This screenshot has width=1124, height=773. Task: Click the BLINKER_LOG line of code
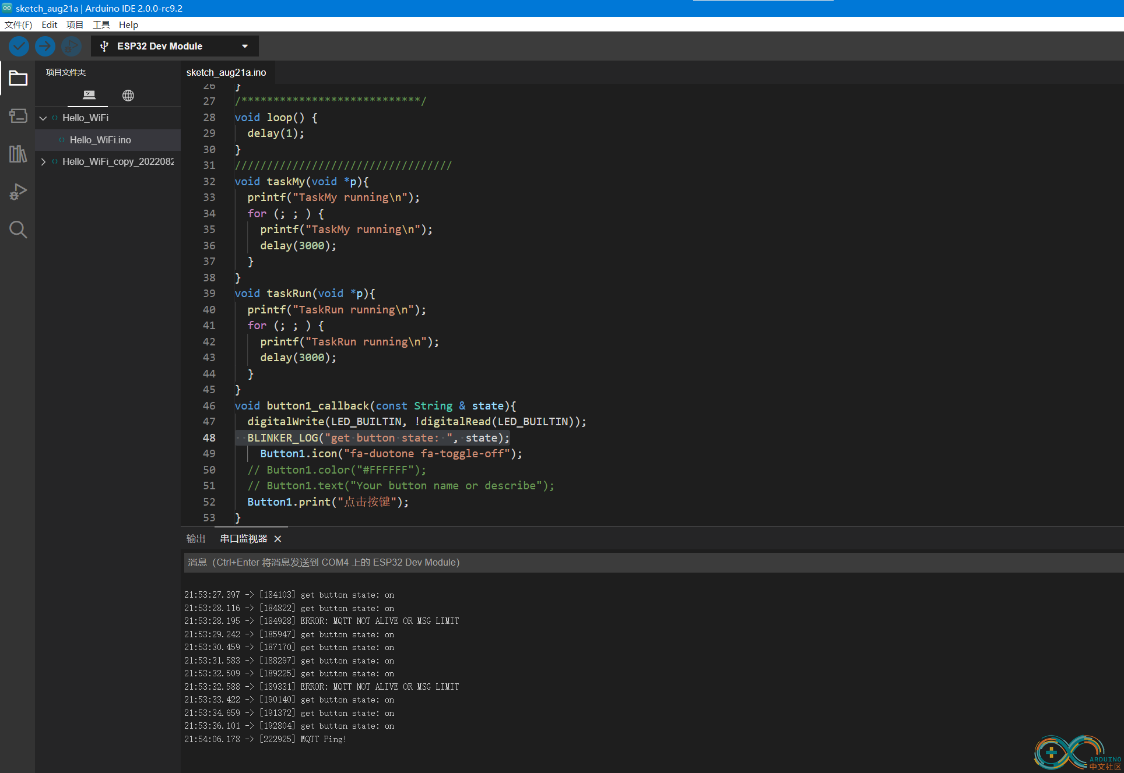point(378,437)
